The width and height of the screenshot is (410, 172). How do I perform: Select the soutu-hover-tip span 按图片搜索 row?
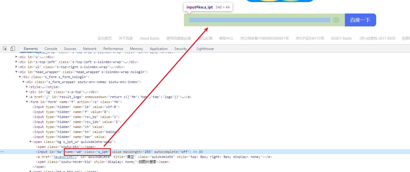coord(103,162)
